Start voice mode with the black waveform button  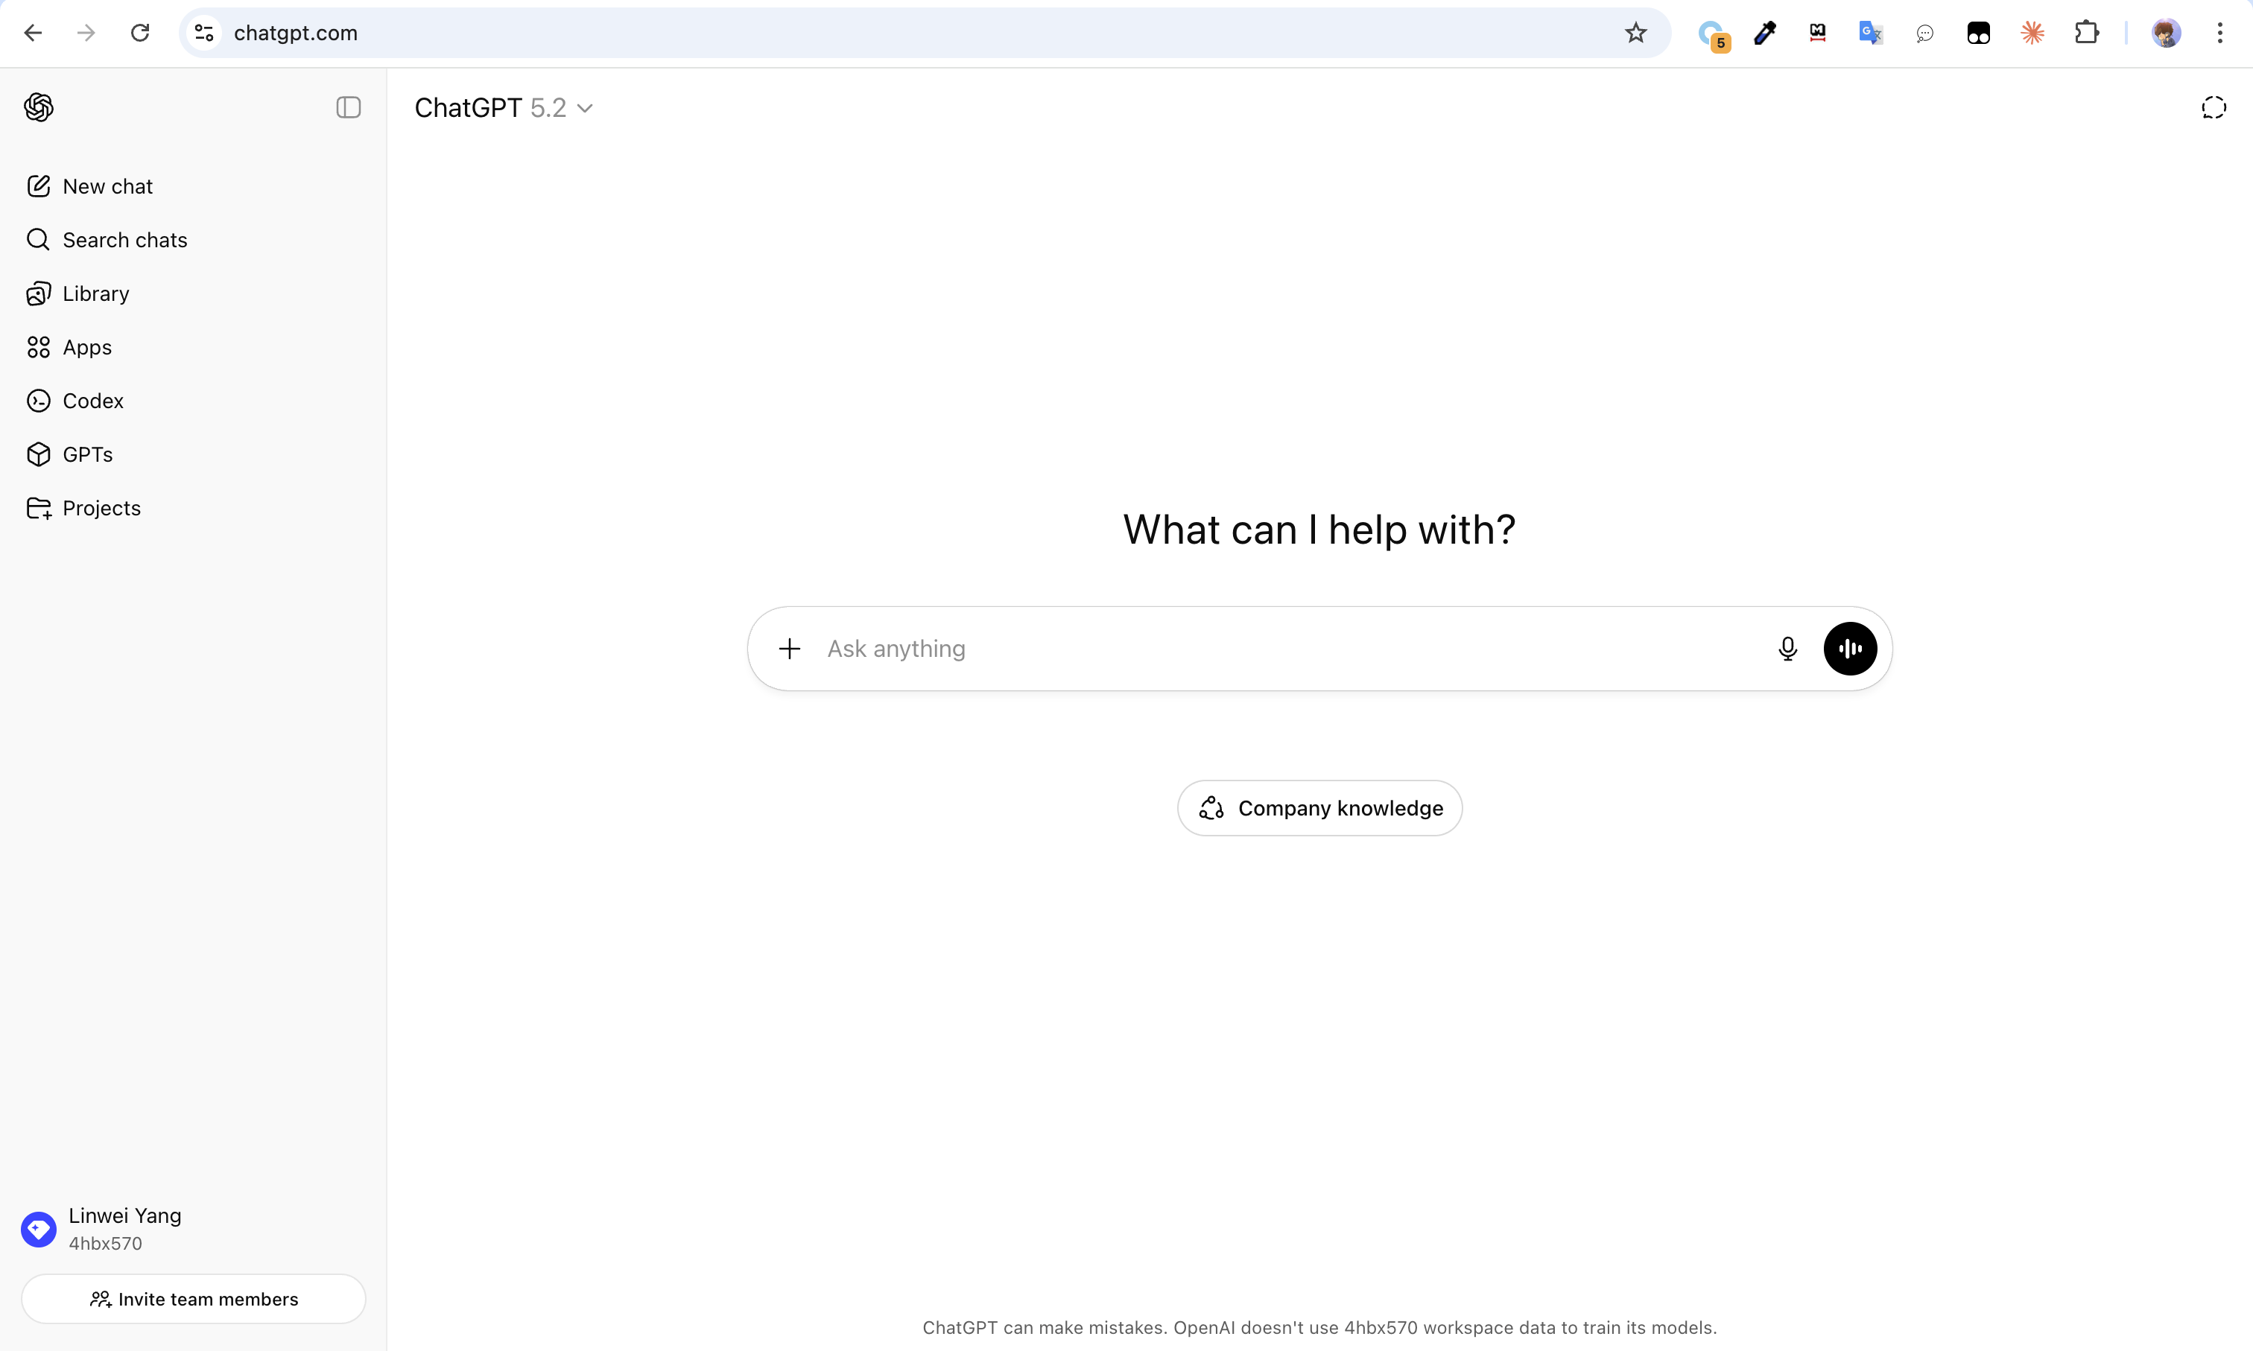(x=1850, y=649)
